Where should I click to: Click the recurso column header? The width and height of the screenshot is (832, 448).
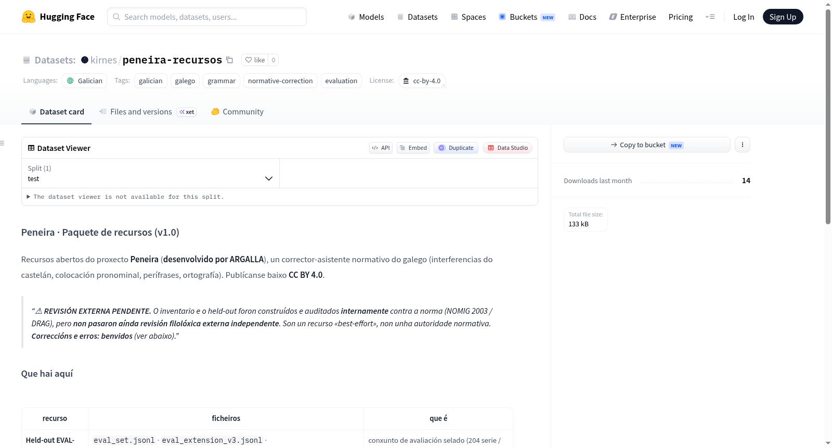coord(55,418)
